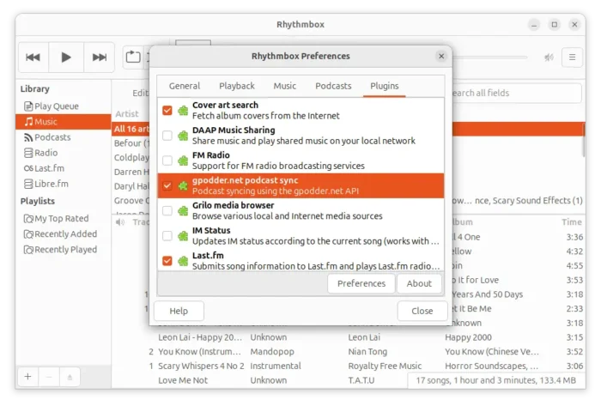
Task: Skip to next track button
Action: [100, 58]
